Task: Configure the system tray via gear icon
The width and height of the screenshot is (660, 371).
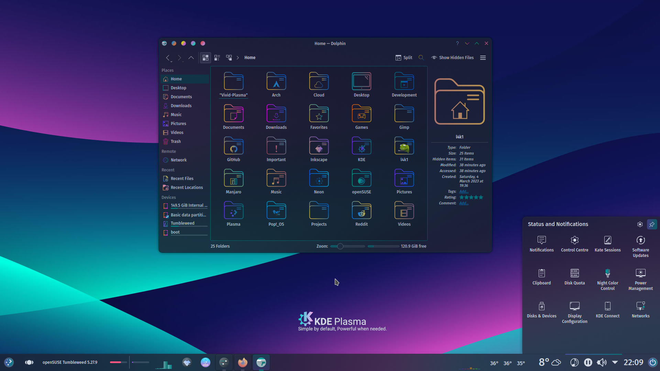Action: pyautogui.click(x=640, y=224)
